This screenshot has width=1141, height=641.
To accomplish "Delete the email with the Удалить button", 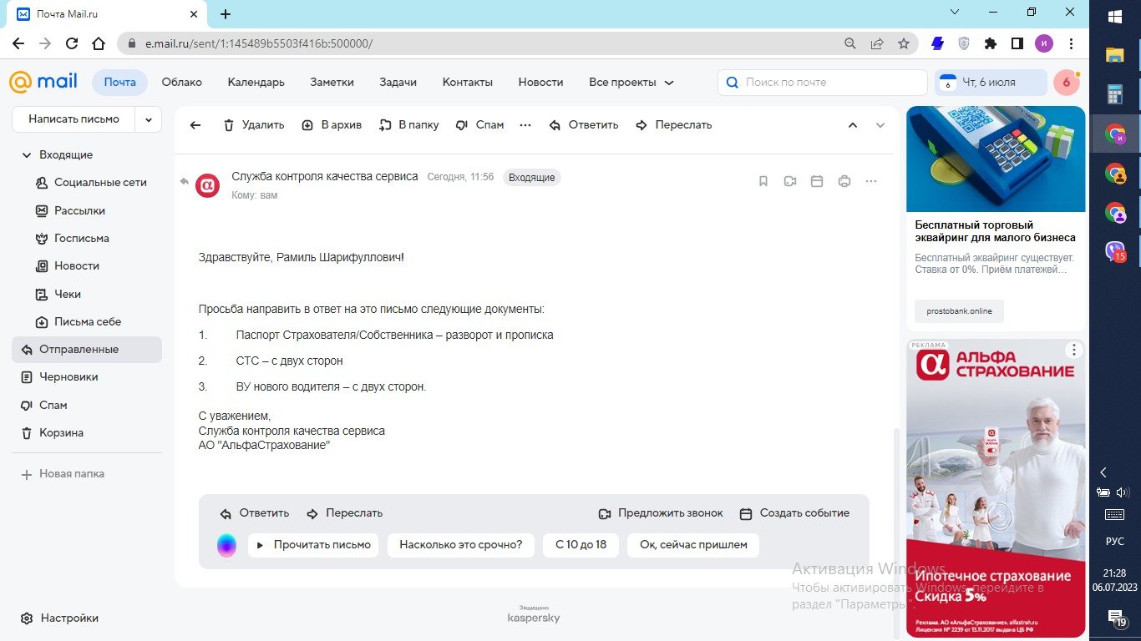I will (254, 125).
